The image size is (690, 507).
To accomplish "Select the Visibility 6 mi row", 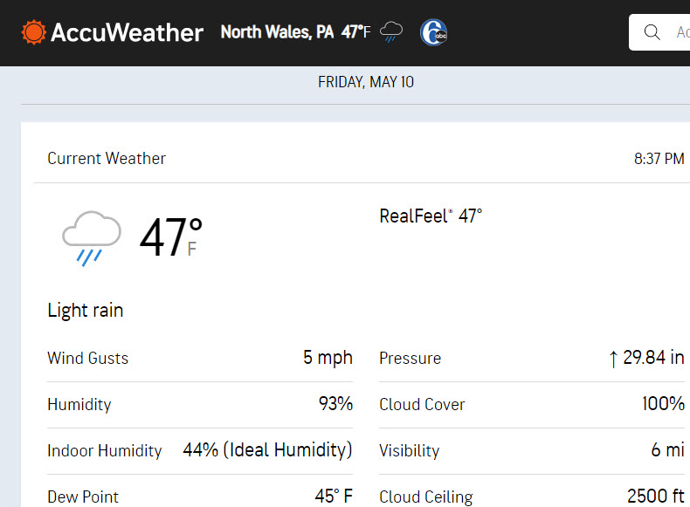I will pos(532,451).
